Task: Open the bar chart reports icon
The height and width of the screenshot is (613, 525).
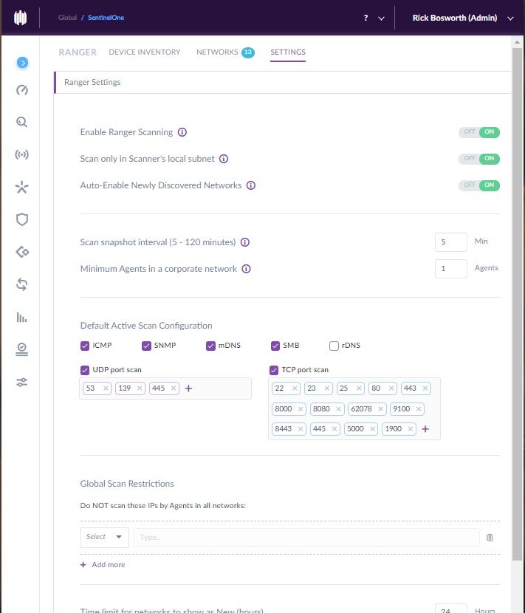Action: [22, 317]
